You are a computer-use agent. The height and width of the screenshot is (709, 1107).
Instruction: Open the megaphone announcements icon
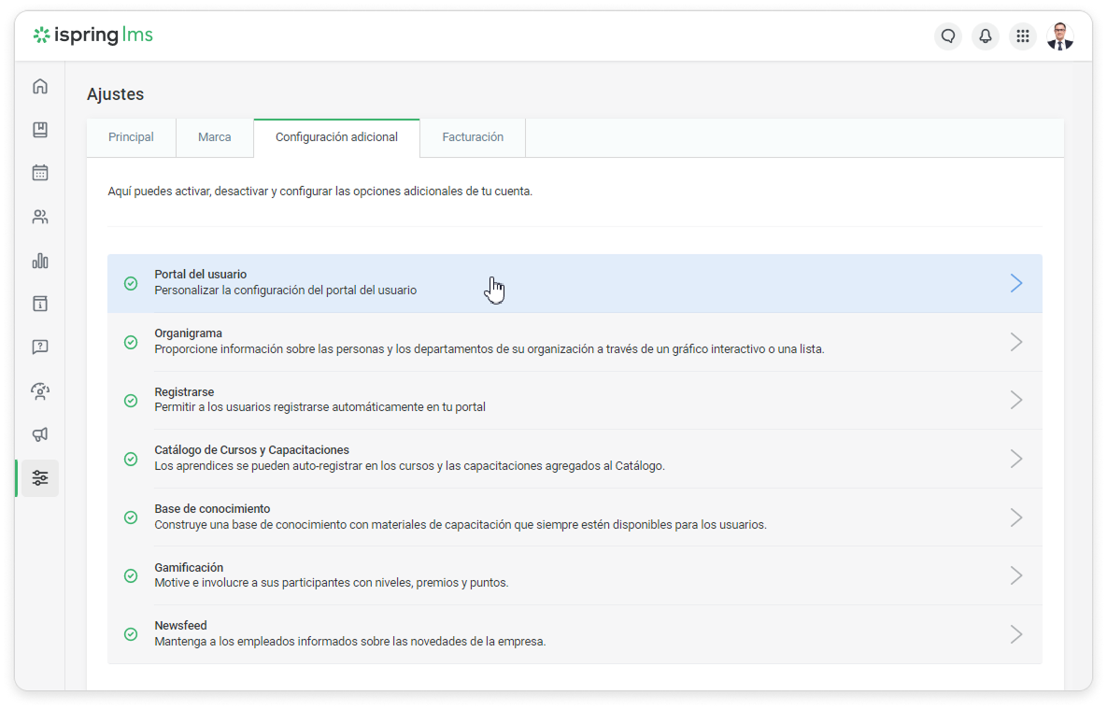(x=40, y=434)
